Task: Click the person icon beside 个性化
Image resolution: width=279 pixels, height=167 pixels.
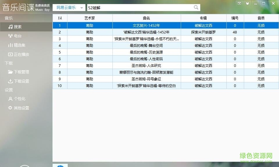Action: click(10, 99)
